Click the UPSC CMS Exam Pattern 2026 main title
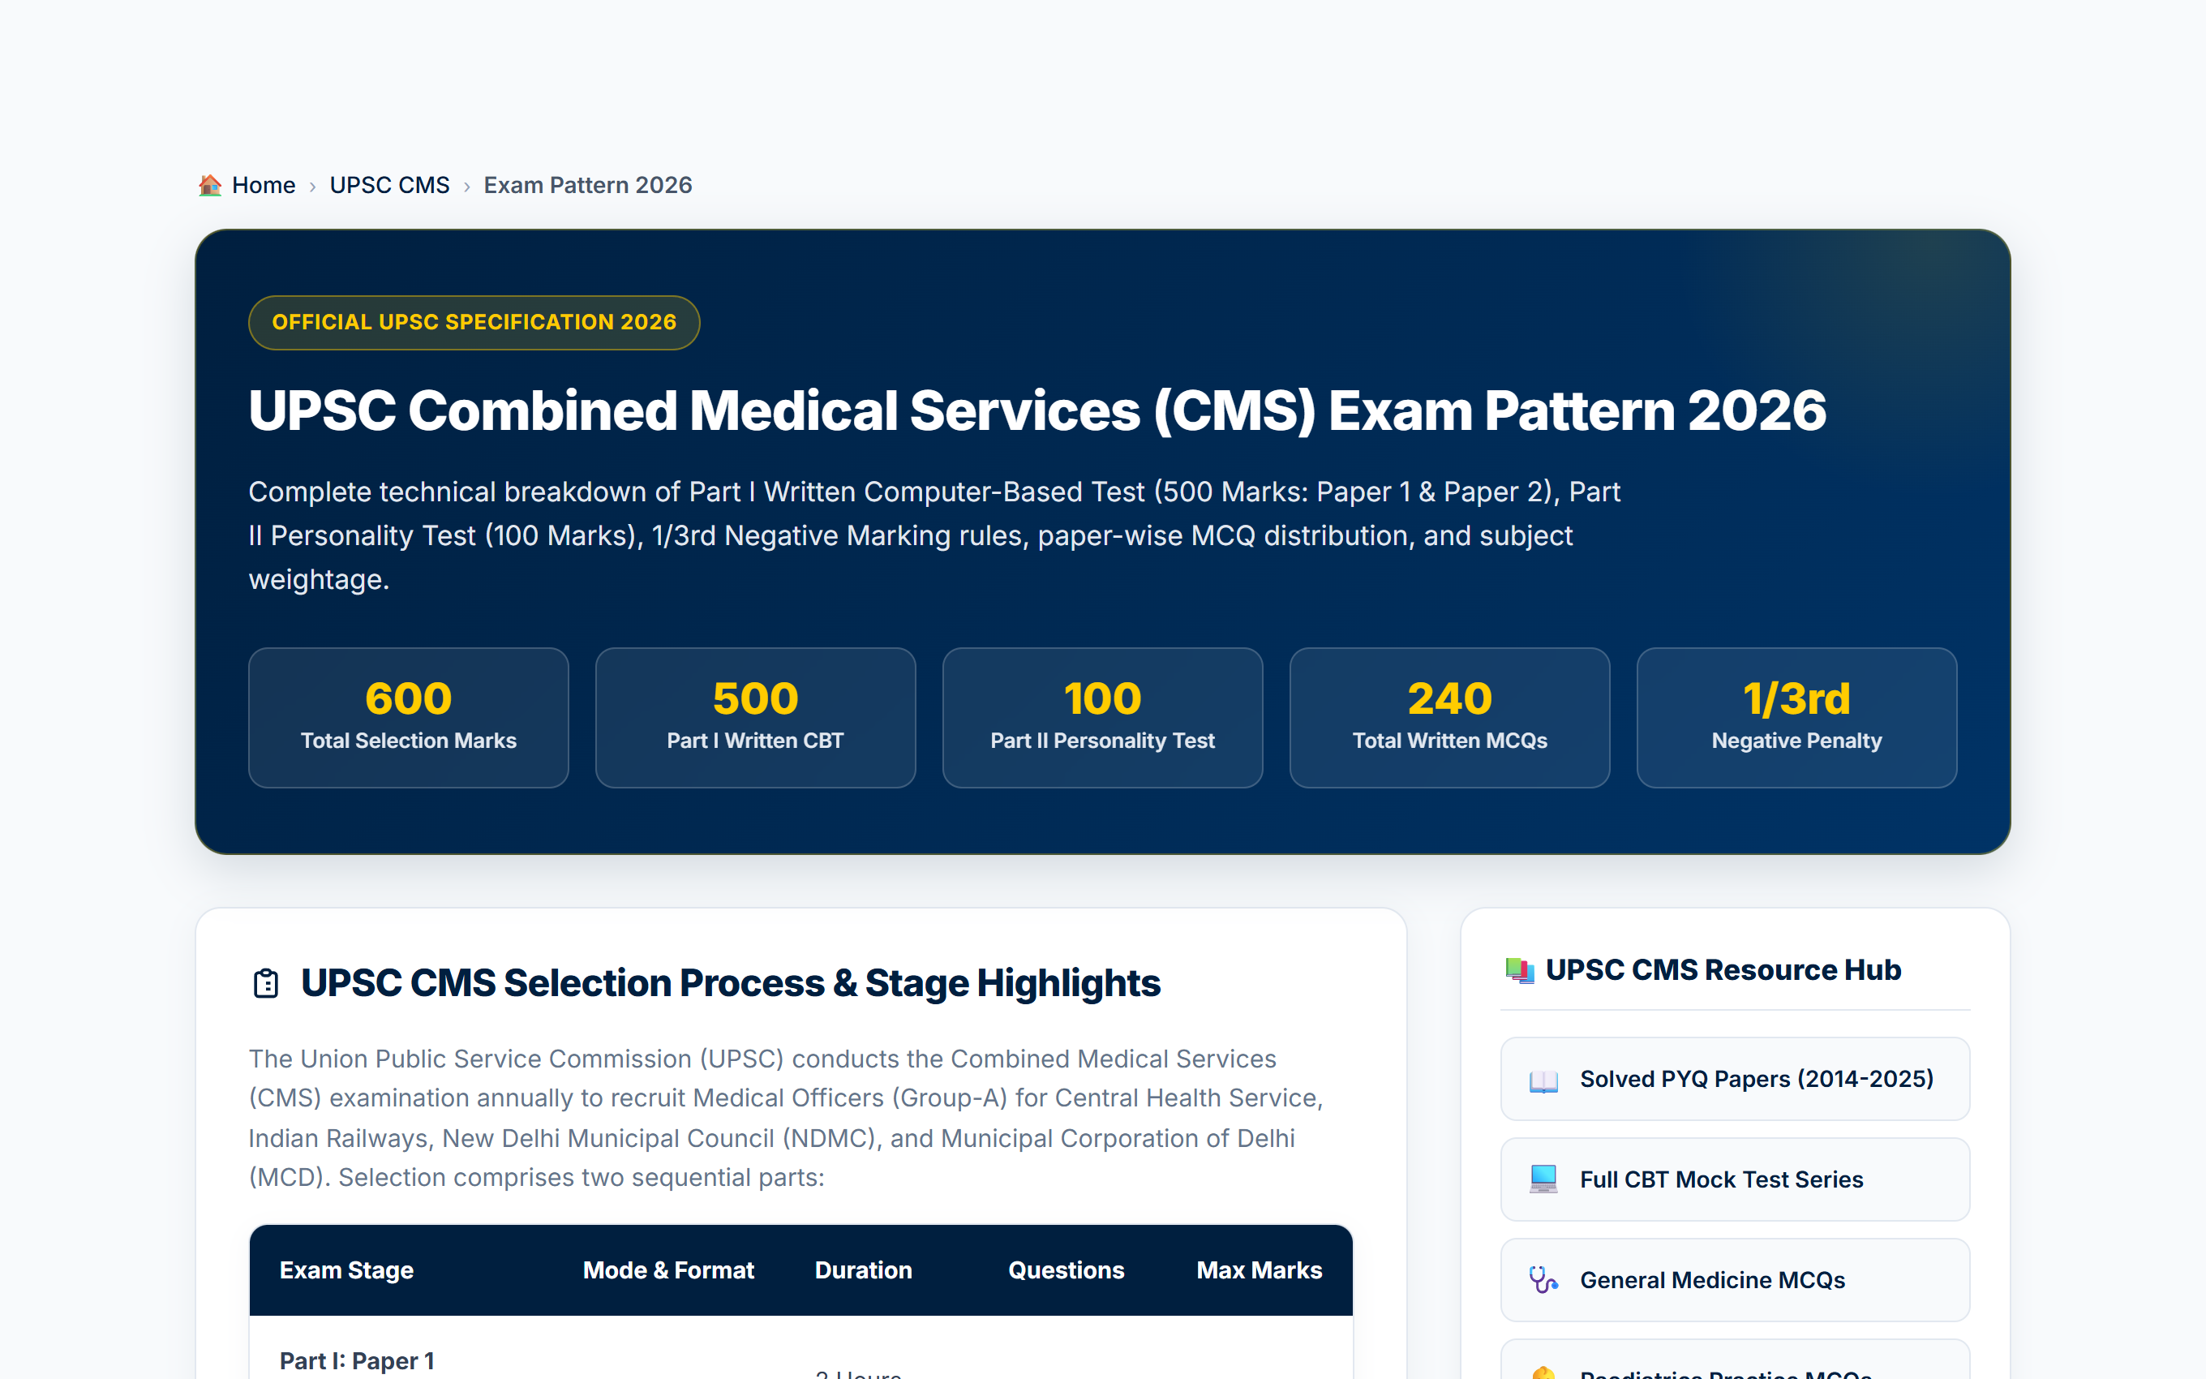The width and height of the screenshot is (2206, 1379). tap(1037, 410)
